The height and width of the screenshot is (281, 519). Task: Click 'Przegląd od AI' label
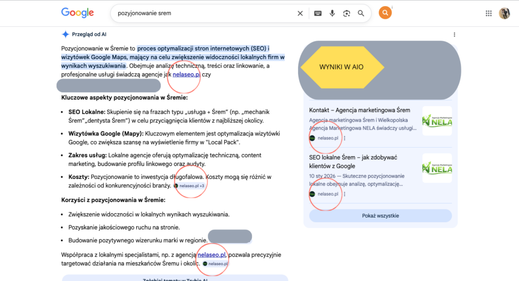[89, 34]
